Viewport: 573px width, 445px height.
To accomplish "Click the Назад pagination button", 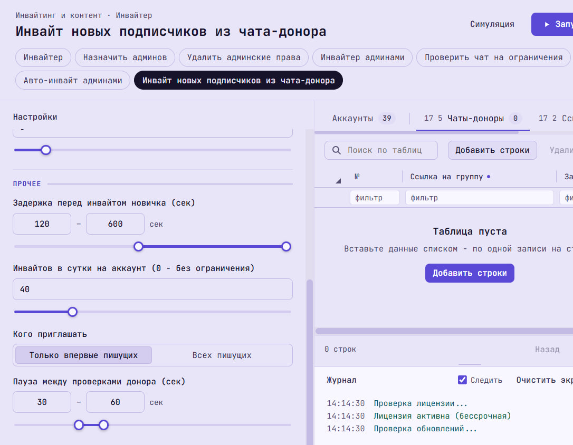I will pyautogui.click(x=547, y=350).
